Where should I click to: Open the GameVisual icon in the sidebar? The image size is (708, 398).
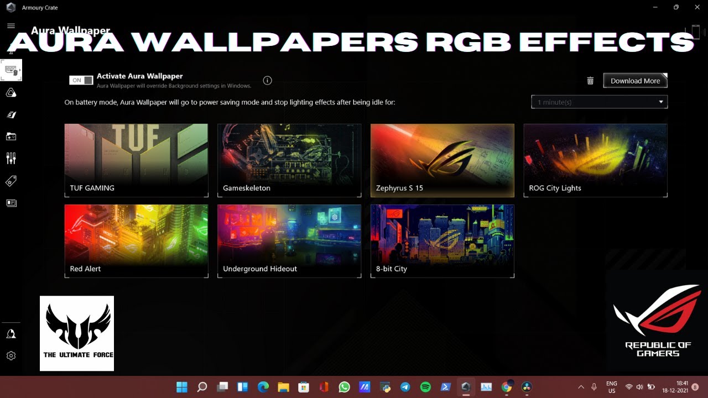click(x=11, y=115)
